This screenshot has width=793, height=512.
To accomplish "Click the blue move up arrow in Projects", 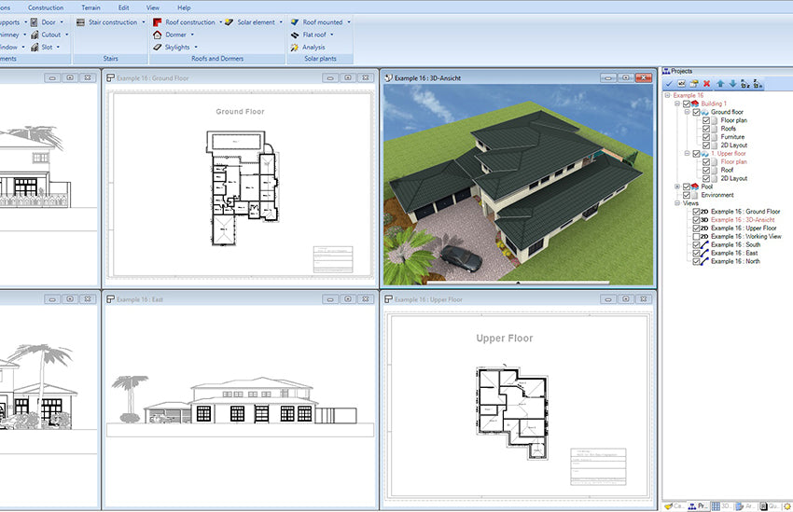I will click(719, 84).
